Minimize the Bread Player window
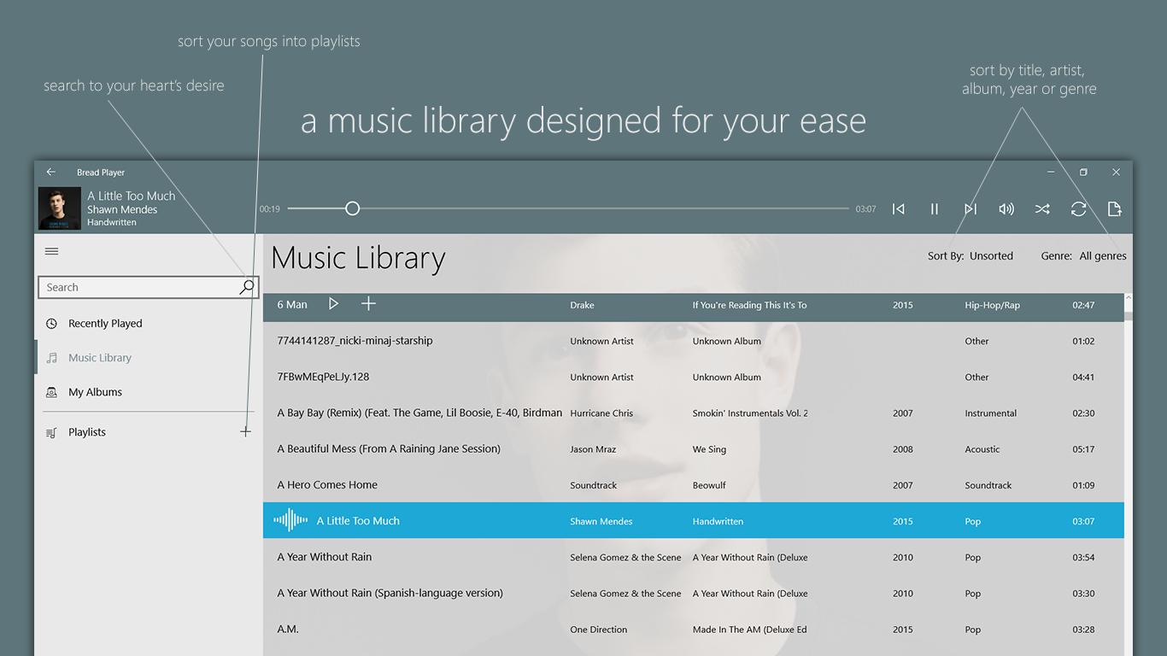 pyautogui.click(x=1051, y=172)
